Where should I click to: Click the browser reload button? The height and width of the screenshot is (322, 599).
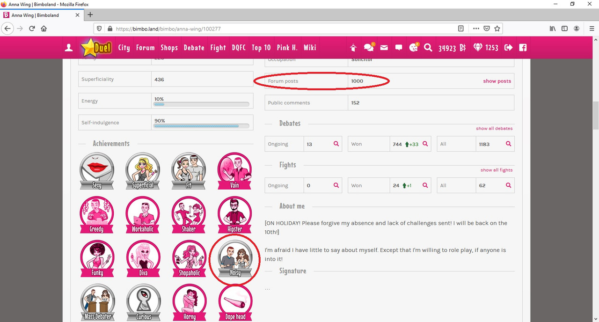[x=32, y=29]
